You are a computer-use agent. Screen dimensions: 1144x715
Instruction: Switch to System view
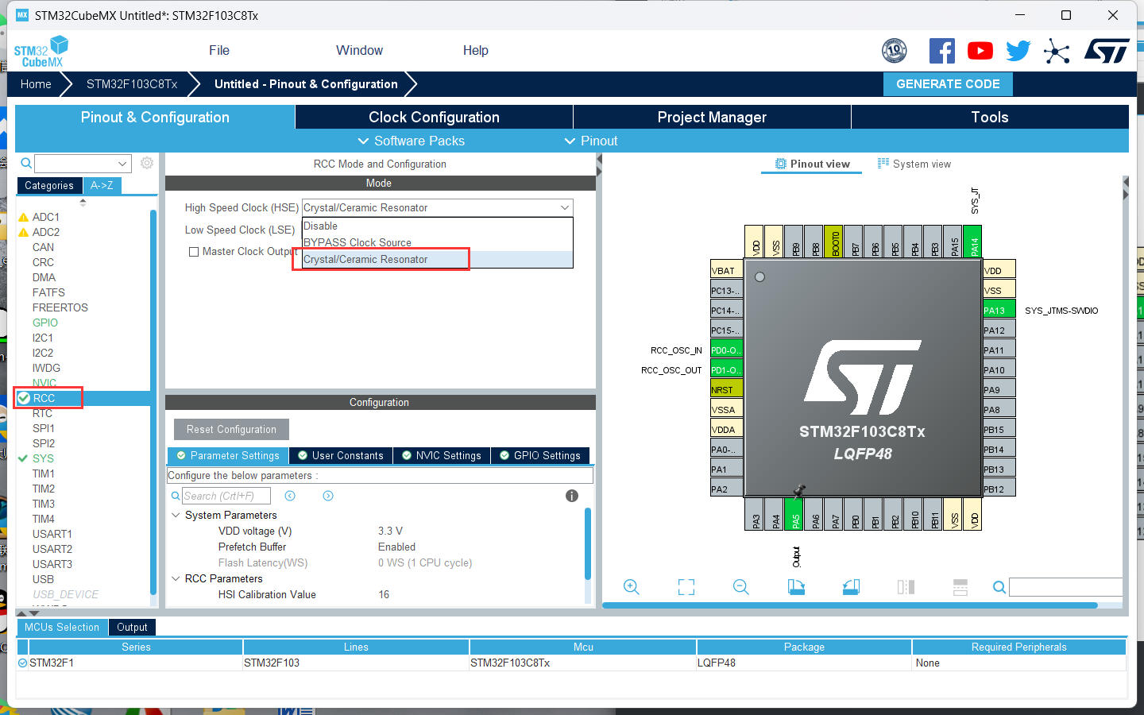[914, 164]
